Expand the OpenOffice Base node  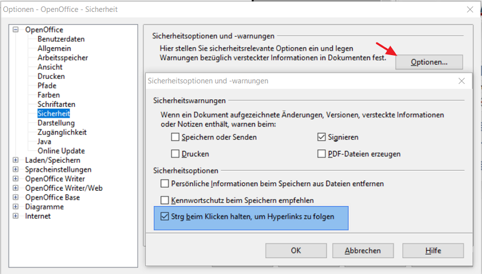(x=16, y=197)
